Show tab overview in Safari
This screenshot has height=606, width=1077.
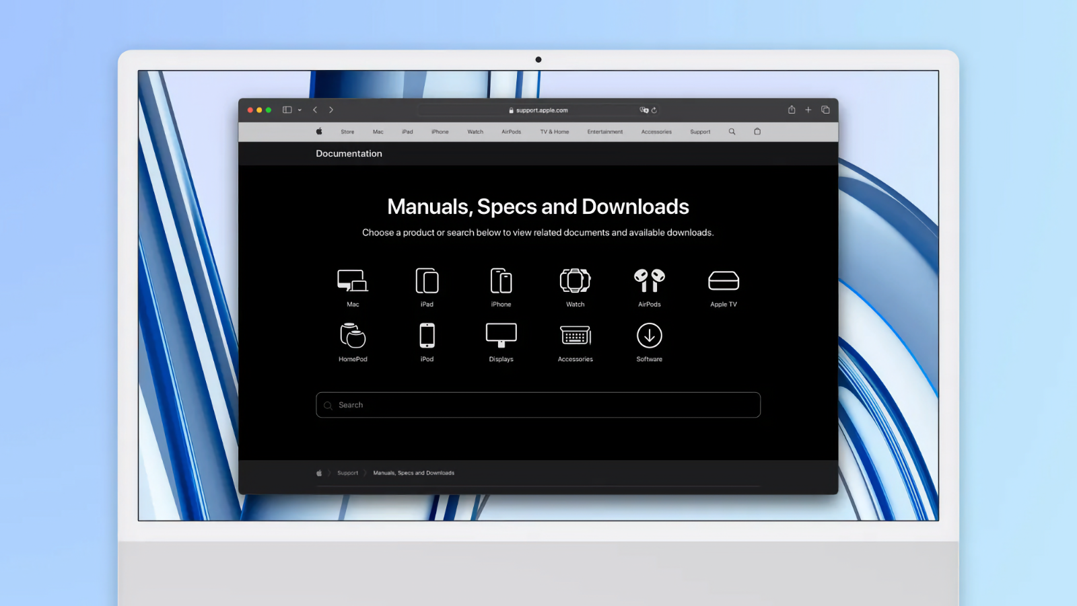(x=825, y=110)
